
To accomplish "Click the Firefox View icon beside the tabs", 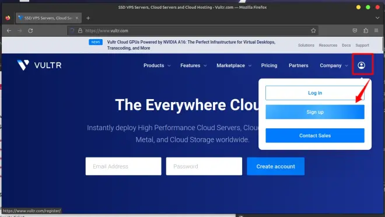I will 8,18.
